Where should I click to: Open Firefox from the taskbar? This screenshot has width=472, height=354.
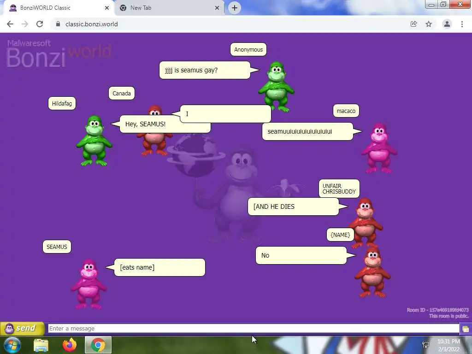pyautogui.click(x=70, y=345)
